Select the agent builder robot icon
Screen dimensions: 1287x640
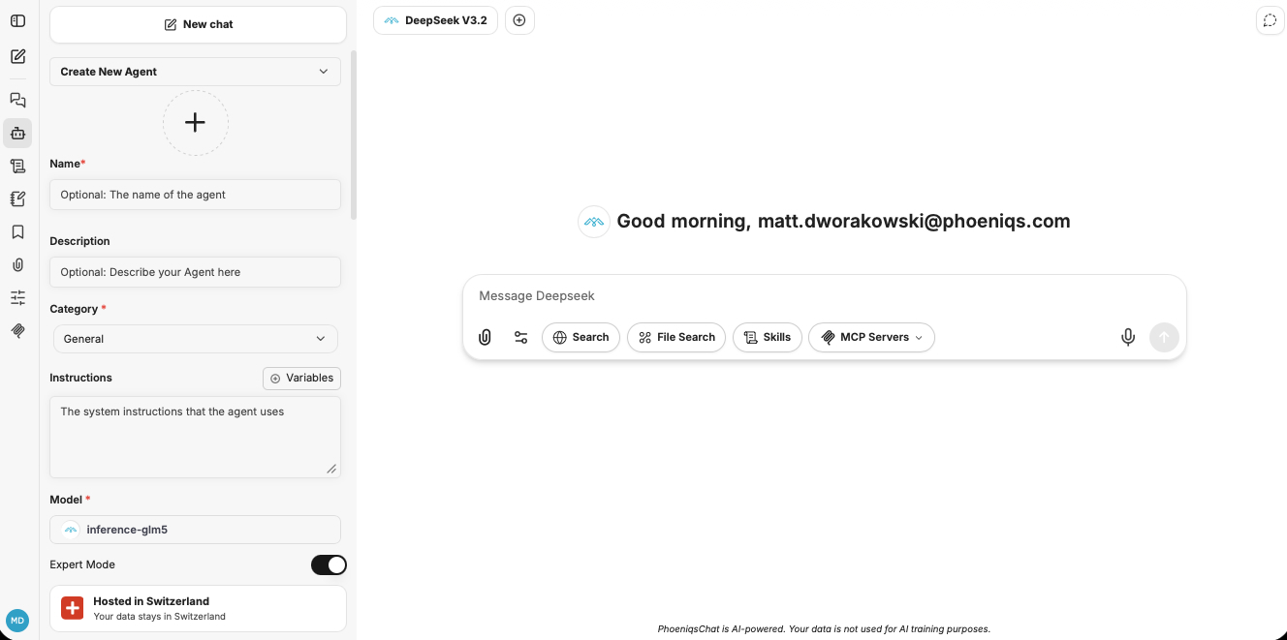[17, 133]
